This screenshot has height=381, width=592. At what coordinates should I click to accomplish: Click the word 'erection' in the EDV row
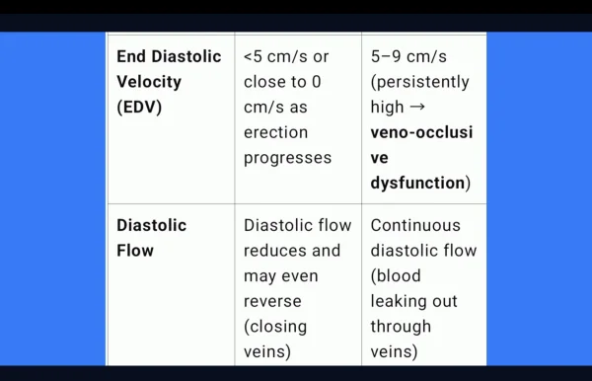275,132
